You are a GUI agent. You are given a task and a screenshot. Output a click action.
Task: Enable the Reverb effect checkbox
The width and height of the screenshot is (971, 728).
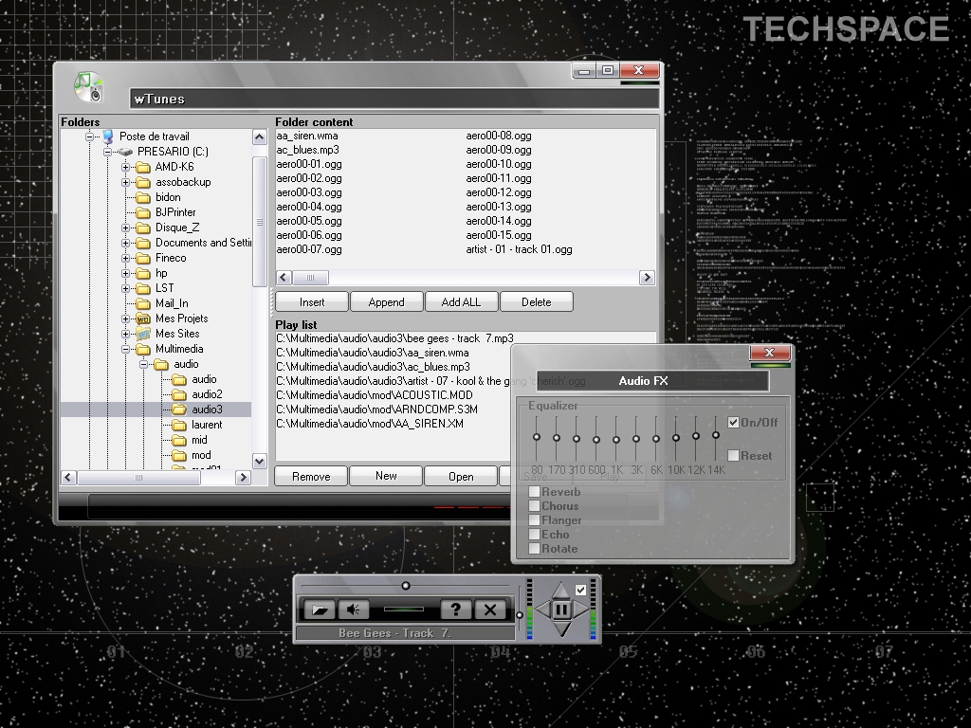[x=534, y=492]
